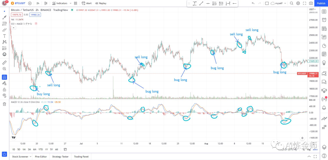Open the Pine Editor tab
The height and width of the screenshot is (160, 328).
point(41,157)
